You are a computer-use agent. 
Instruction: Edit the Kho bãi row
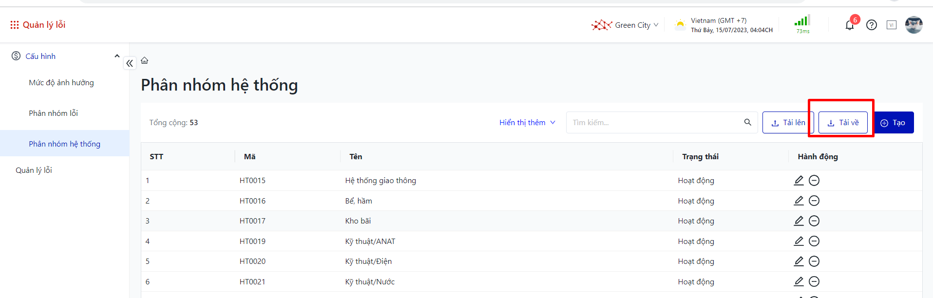[x=799, y=221]
